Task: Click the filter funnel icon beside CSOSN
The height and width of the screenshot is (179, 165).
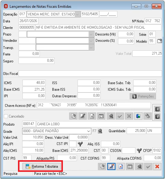Action: click(x=139, y=150)
